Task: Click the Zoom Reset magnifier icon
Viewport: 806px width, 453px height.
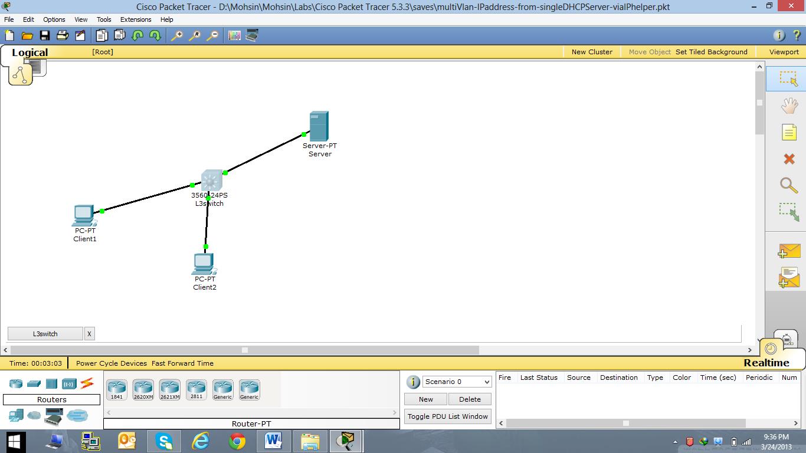Action: pos(194,35)
